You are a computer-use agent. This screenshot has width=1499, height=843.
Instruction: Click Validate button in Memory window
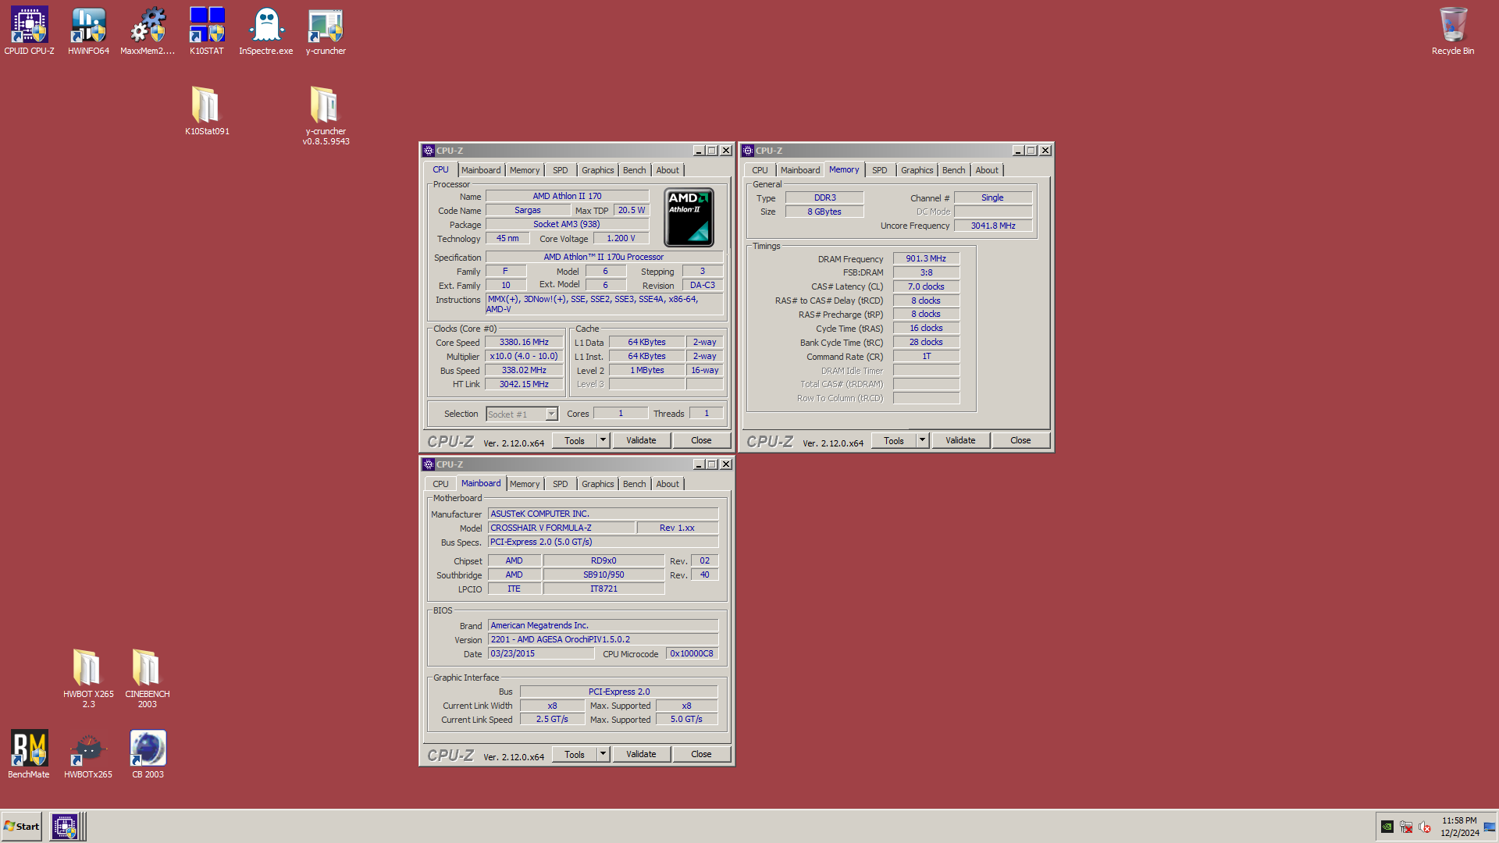point(960,440)
